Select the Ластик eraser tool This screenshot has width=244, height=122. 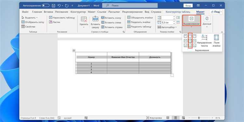(55, 22)
